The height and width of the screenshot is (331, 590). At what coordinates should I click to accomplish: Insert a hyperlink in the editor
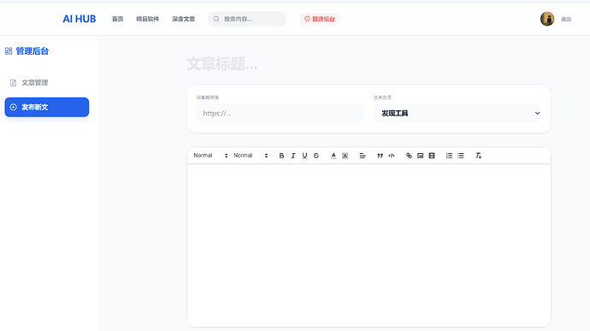coord(409,156)
